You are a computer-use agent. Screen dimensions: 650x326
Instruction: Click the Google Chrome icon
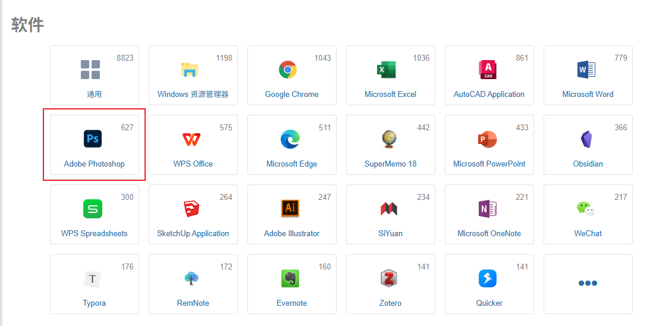288,69
